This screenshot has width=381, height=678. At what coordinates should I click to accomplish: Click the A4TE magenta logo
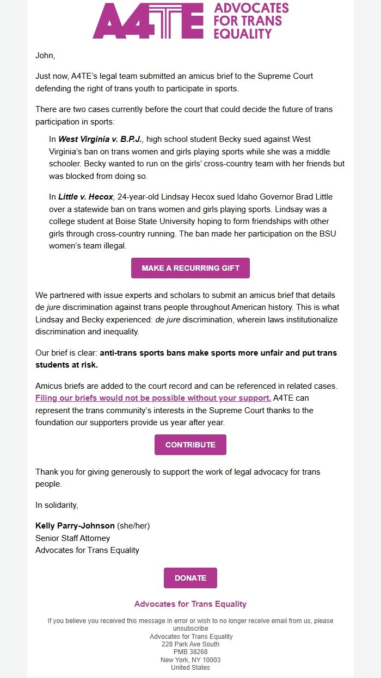pyautogui.click(x=150, y=22)
